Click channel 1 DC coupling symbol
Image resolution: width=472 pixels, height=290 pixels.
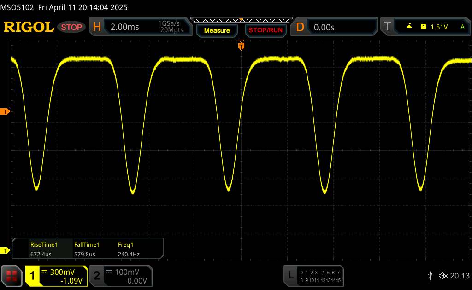pos(45,272)
